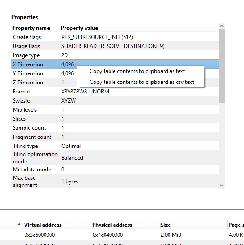Select the Mip levels row
244x245 pixels.
[115, 109]
